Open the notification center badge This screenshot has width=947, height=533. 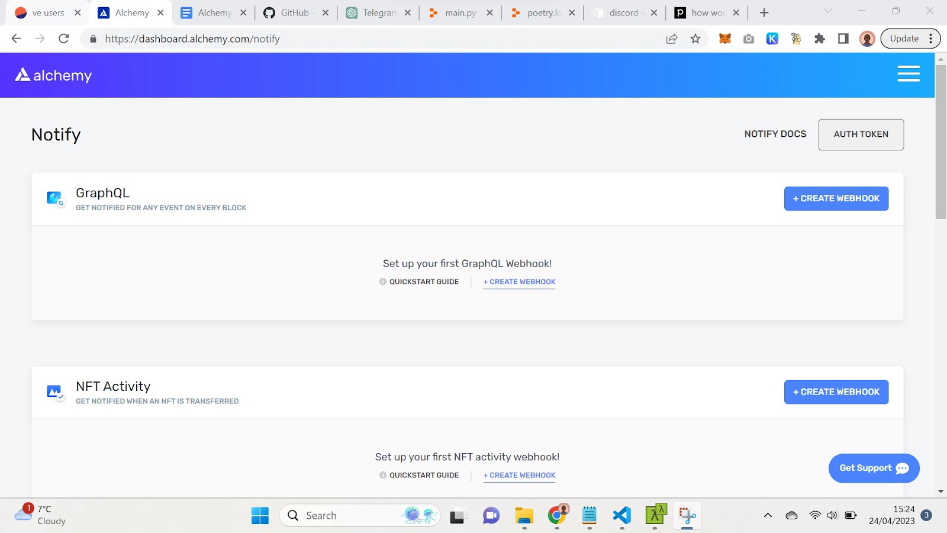pyautogui.click(x=927, y=515)
